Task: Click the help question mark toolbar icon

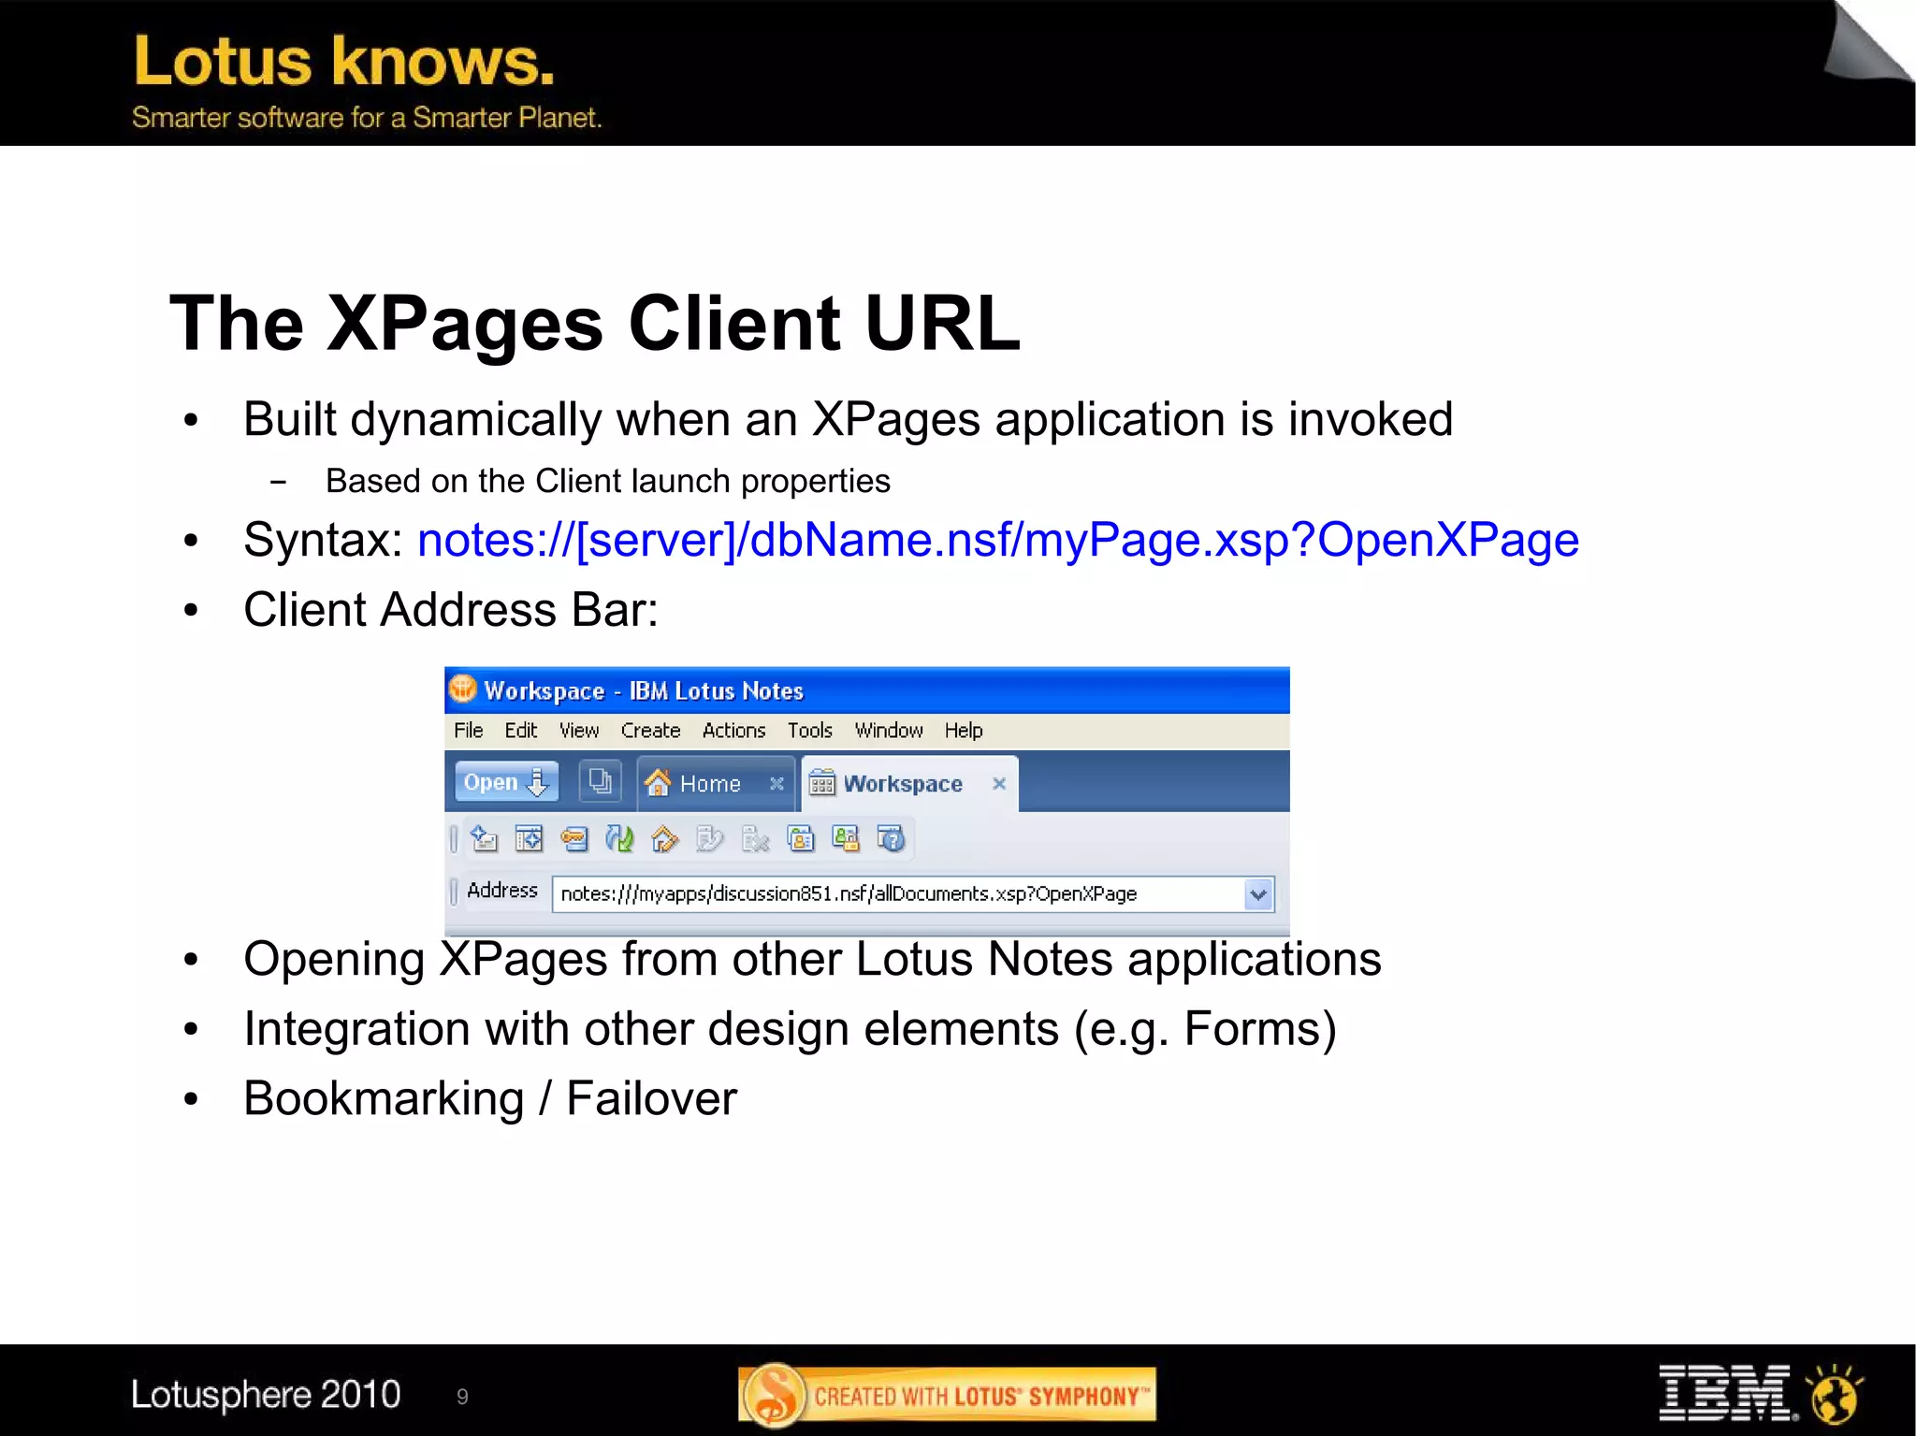Action: pos(892,838)
